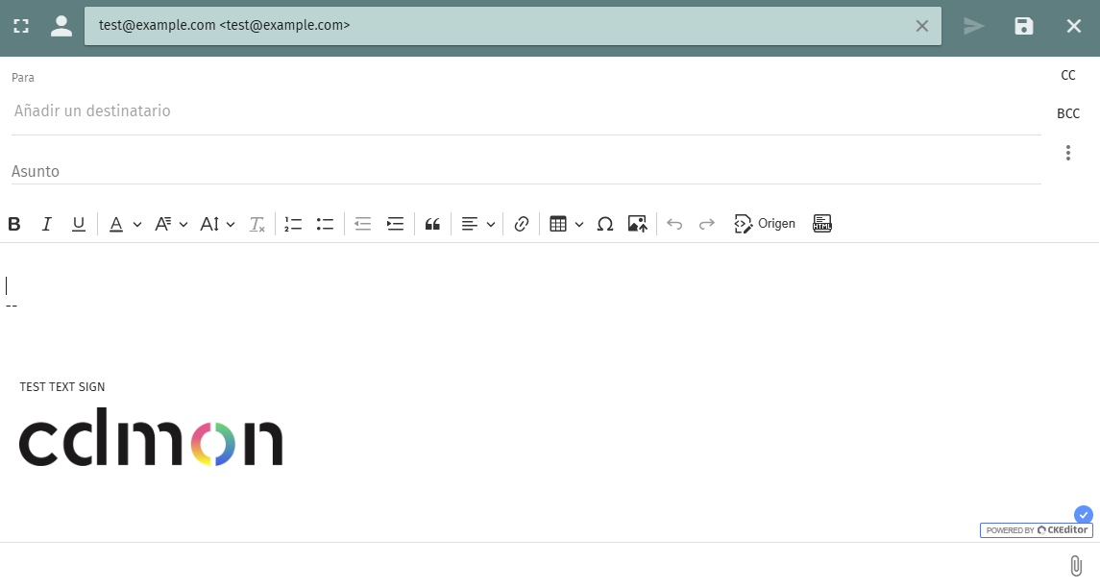
Task: Expand the font size dropdown
Action: click(x=217, y=224)
